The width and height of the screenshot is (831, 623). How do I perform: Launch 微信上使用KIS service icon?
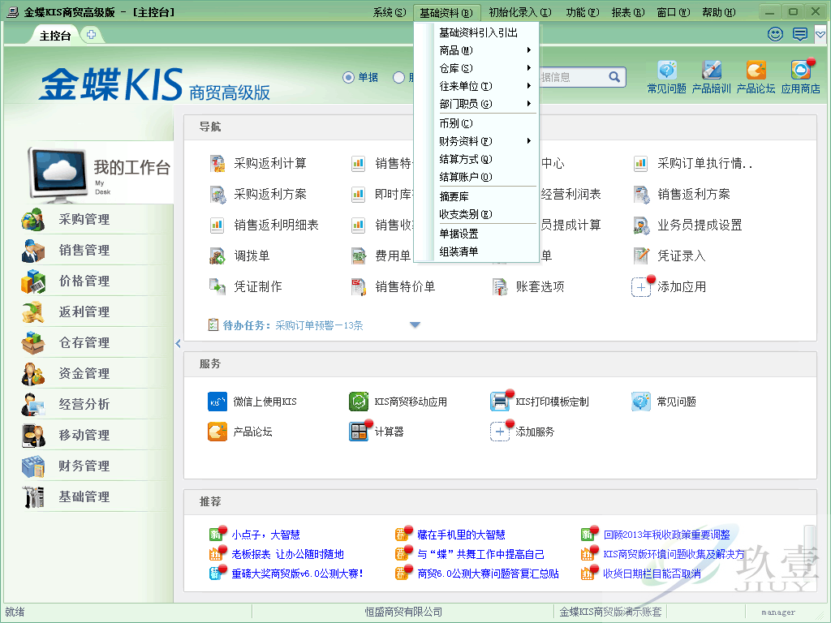(217, 402)
